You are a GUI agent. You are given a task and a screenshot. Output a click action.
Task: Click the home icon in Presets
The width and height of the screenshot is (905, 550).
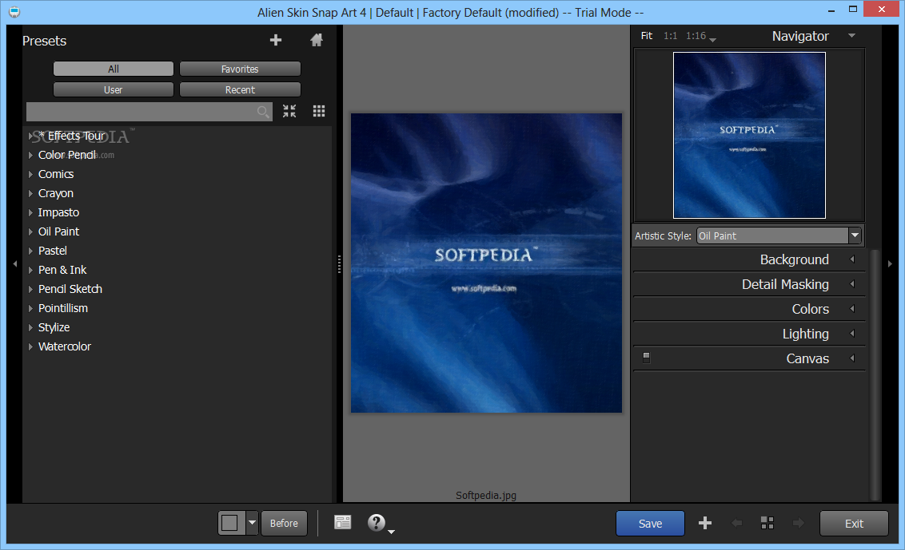tap(317, 41)
